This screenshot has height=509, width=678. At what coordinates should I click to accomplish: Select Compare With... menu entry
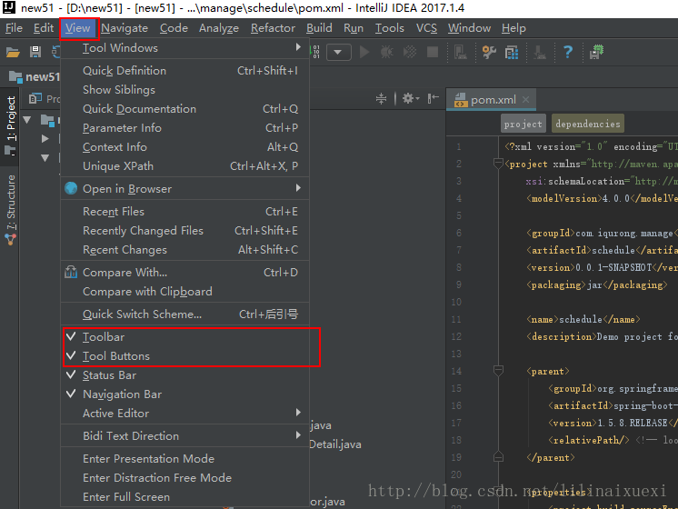[185, 273]
